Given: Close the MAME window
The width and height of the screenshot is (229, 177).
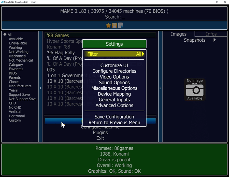Looking at the screenshot, I should [225, 2].
